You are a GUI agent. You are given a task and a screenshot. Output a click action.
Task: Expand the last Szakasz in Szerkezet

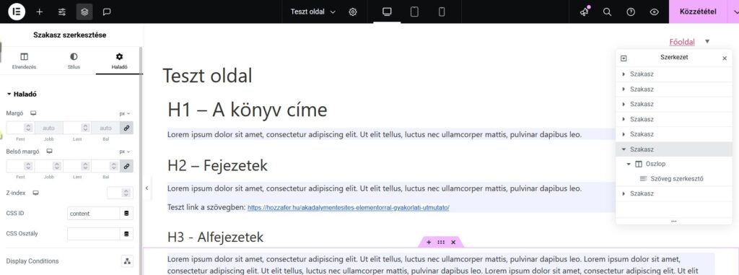[x=624, y=193]
